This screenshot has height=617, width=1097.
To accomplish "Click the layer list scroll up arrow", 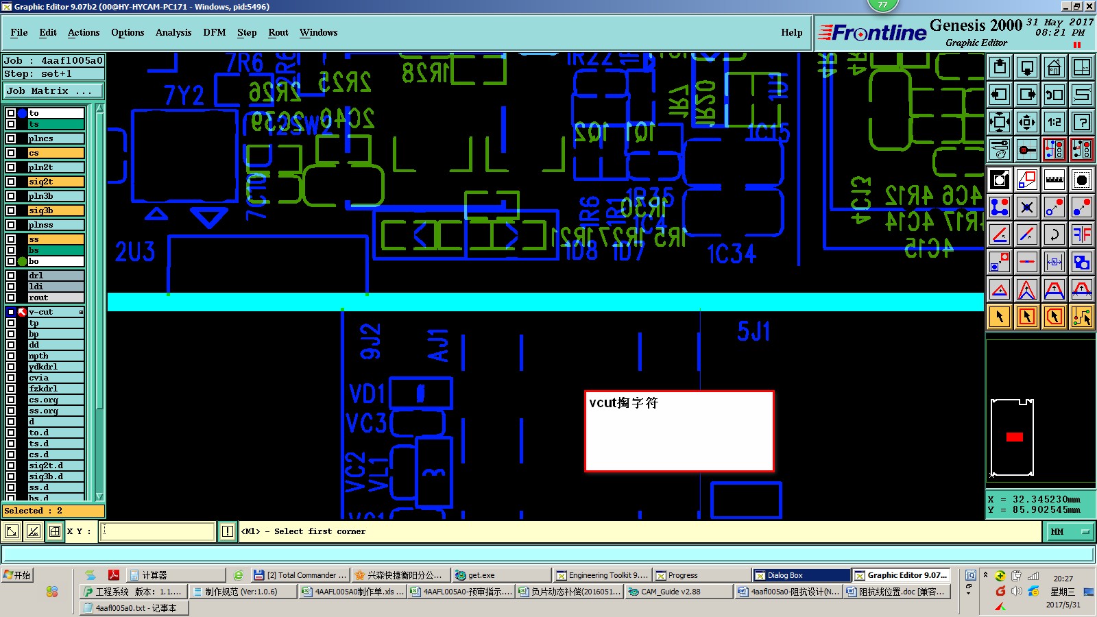I will 99,109.
